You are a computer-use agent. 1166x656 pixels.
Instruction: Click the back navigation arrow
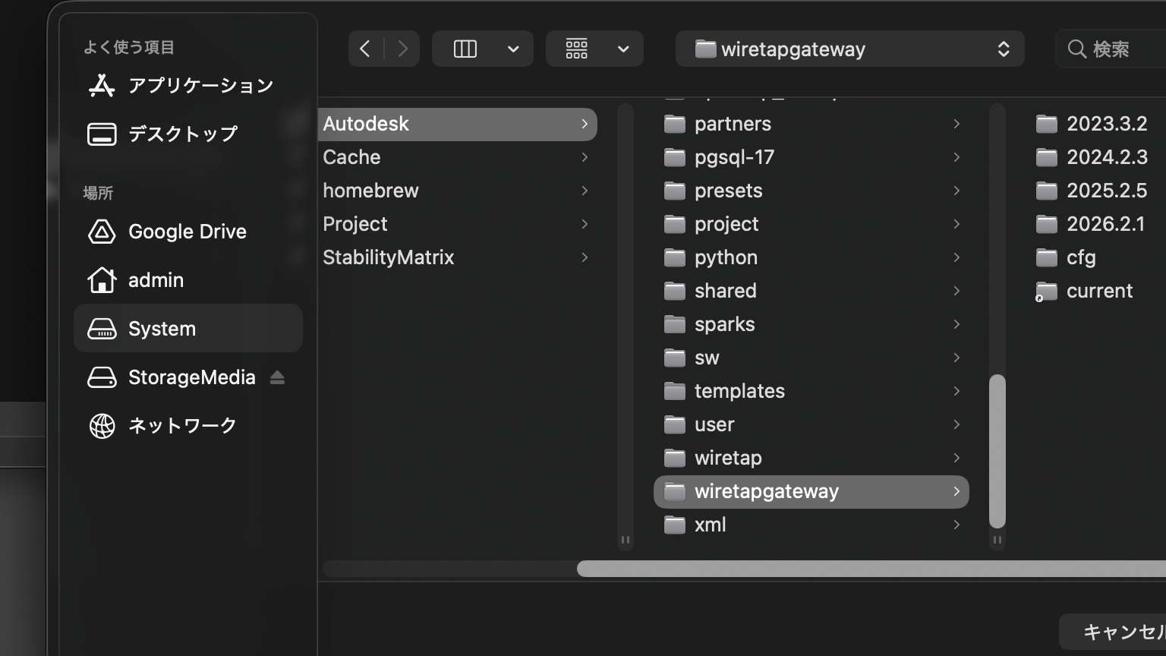tap(365, 49)
